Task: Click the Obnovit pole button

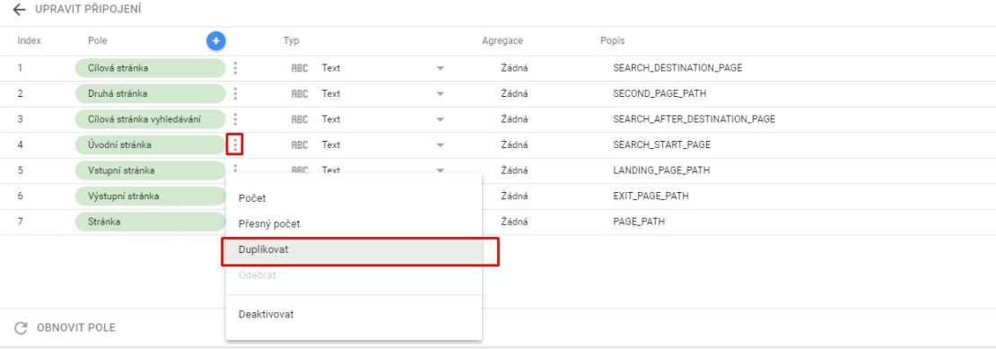Action: coord(65,328)
